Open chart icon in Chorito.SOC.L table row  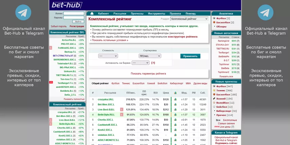pos(175,120)
